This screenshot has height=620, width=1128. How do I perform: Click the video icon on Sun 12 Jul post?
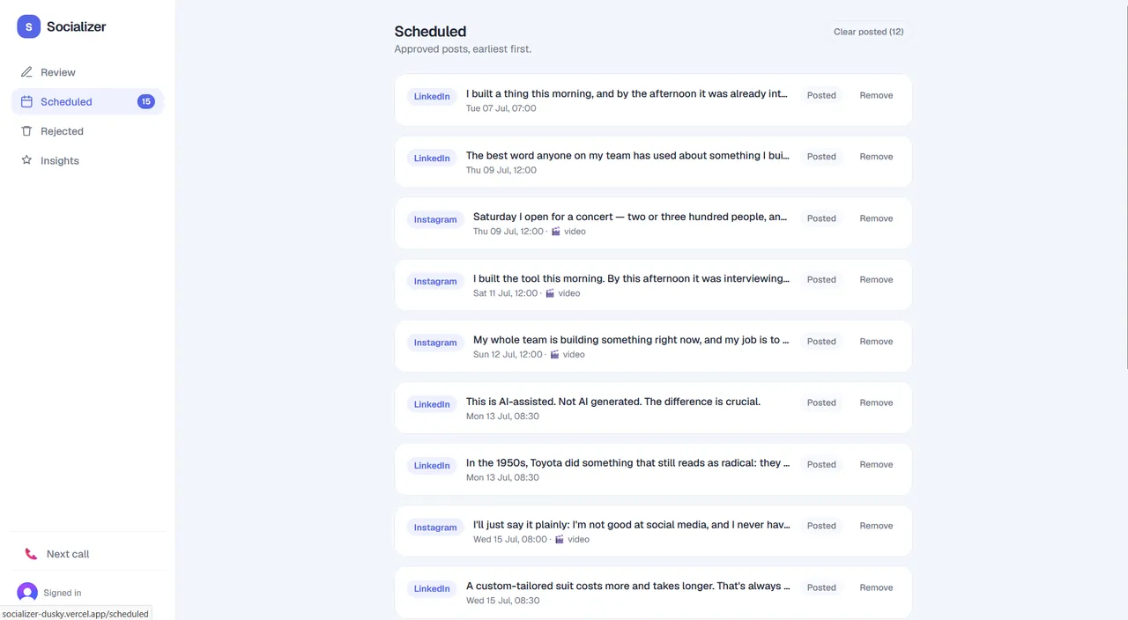point(555,355)
